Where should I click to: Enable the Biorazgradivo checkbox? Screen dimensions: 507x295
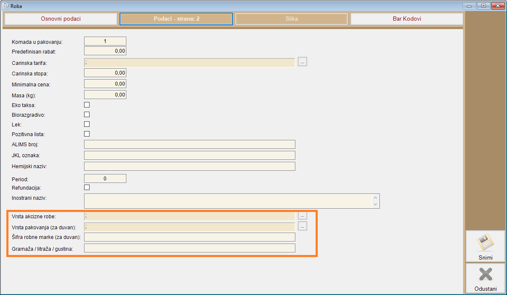pos(87,115)
